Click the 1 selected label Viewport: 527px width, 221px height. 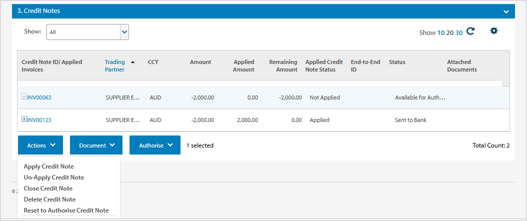coord(200,145)
